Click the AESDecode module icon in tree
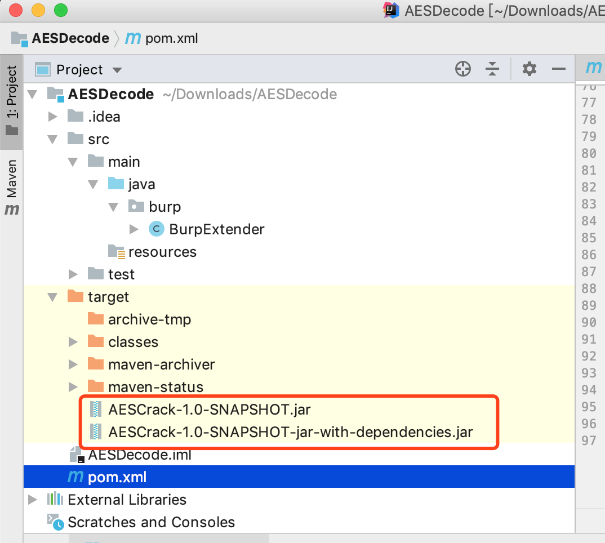Image resolution: width=605 pixels, height=543 pixels. 56,94
